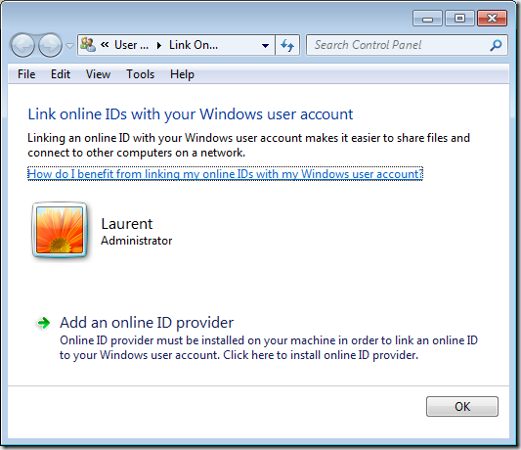Viewport: 521px width, 450px height.
Task: Click the User Accounts icon in address bar
Action: [88, 45]
